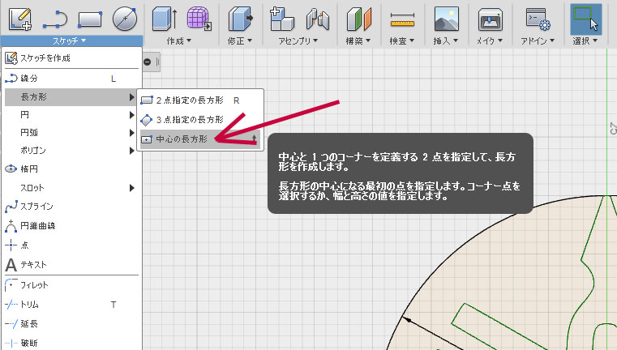The height and width of the screenshot is (350, 617).
Task: Choose 中心の長方形 from the submenu
Action: click(x=182, y=139)
